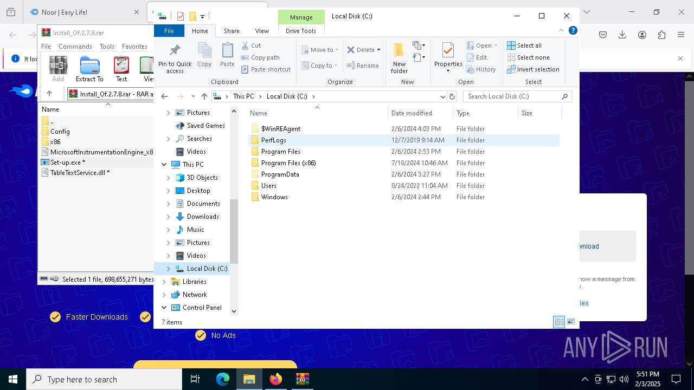Click the Copy ribbon icon

click(204, 56)
